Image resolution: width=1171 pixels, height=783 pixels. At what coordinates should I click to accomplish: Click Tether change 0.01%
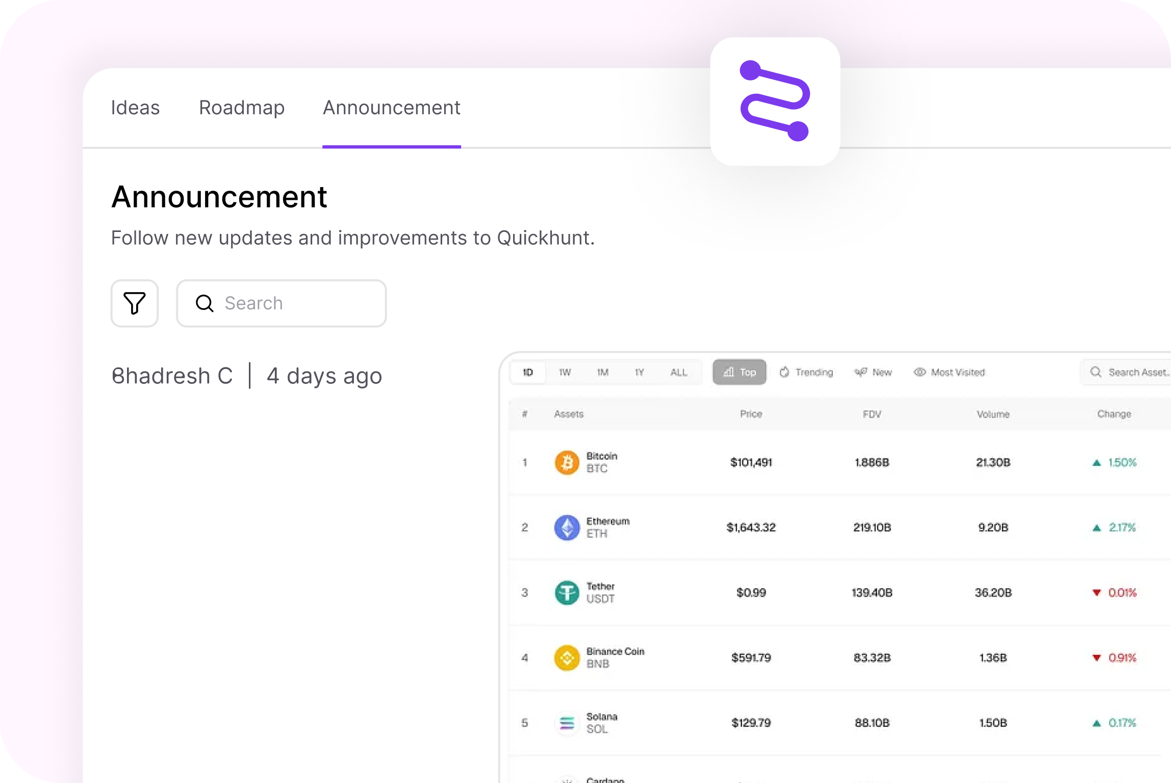pyautogui.click(x=1123, y=592)
